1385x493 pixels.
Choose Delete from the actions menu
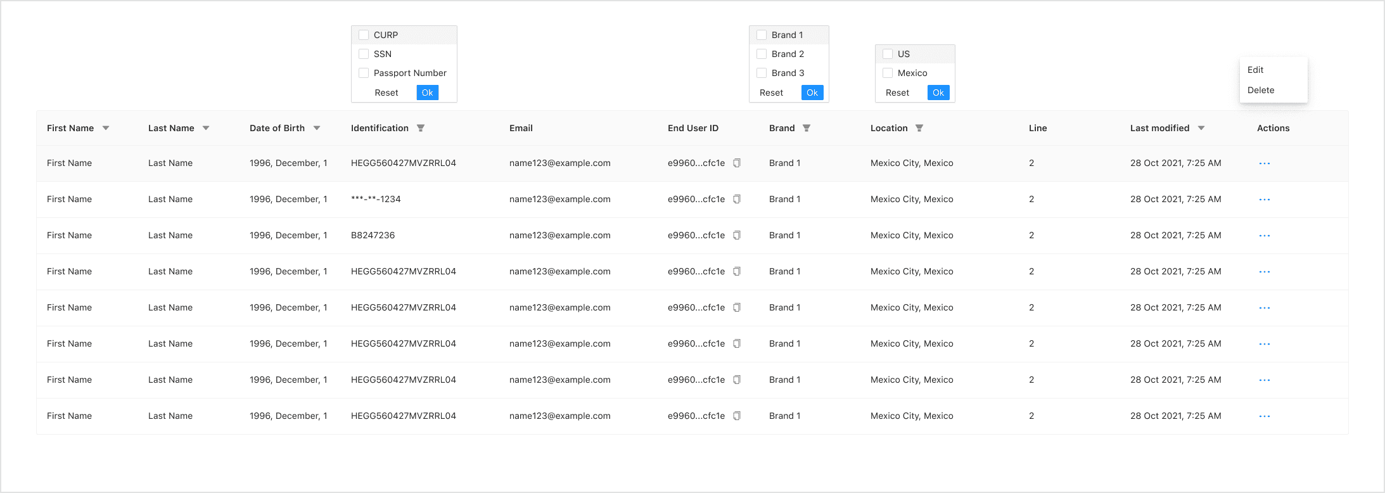pos(1261,90)
